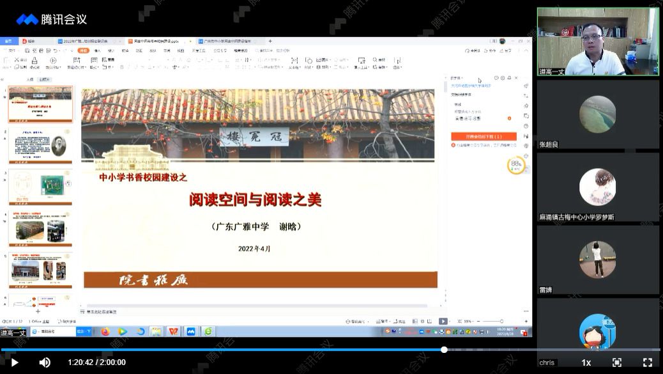The image size is (663, 374).
Task: Click the format painter brush icon
Action: tap(34, 61)
